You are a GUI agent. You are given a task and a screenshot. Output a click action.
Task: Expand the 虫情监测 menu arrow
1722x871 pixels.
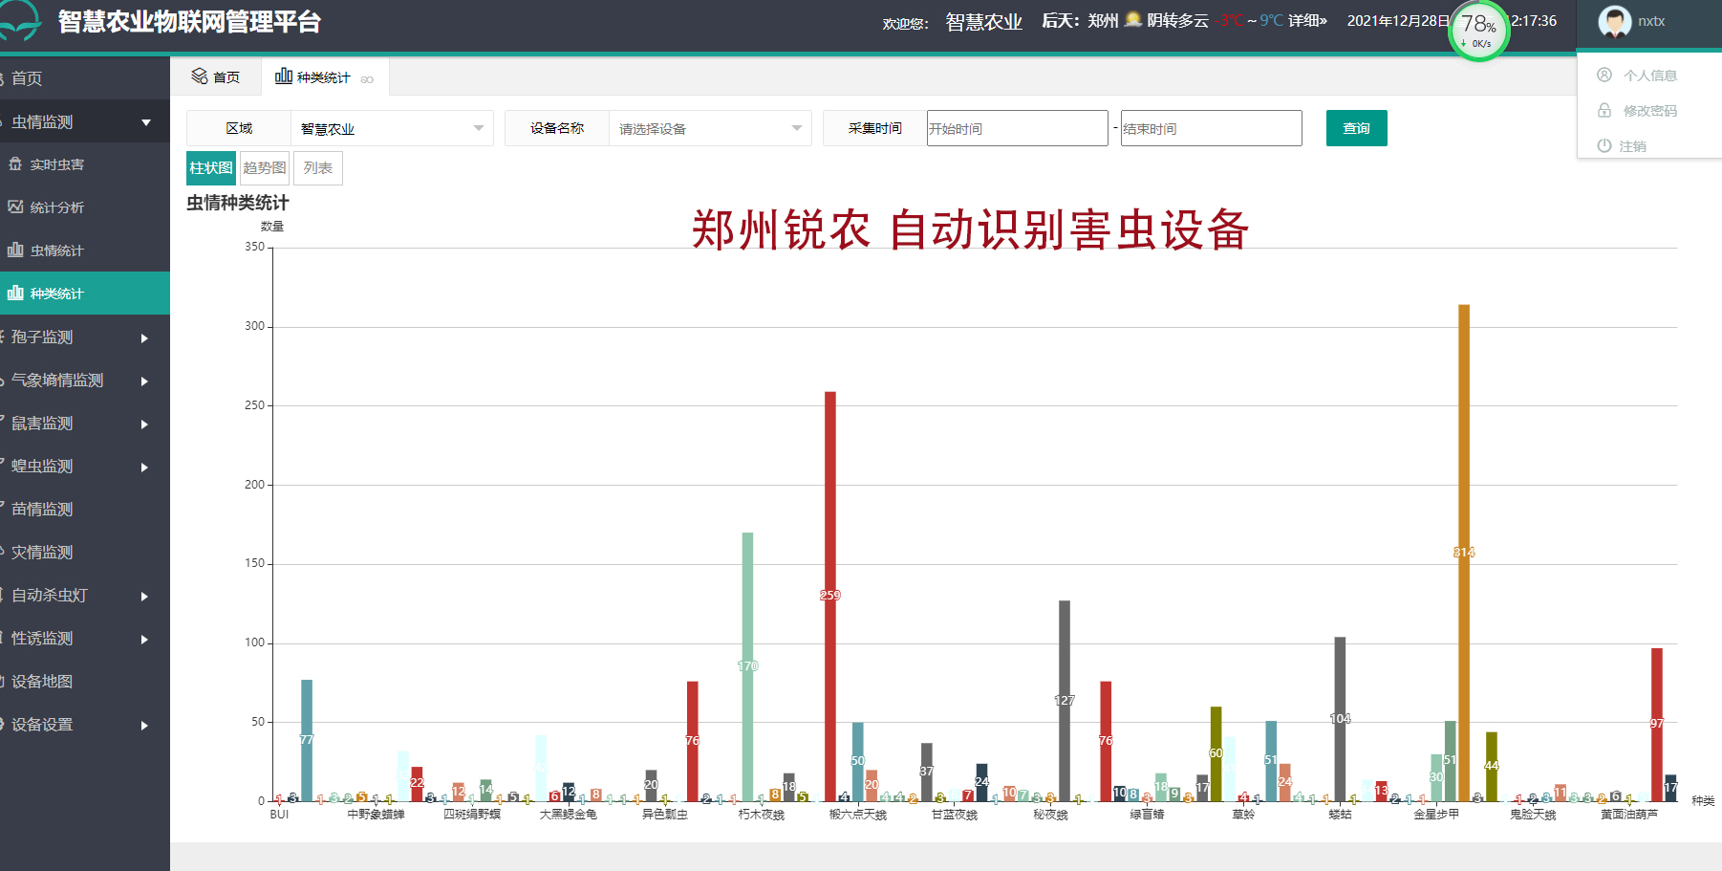click(x=146, y=122)
